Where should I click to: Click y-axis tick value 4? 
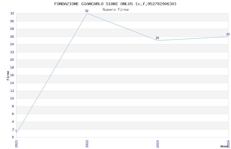tap(13, 122)
